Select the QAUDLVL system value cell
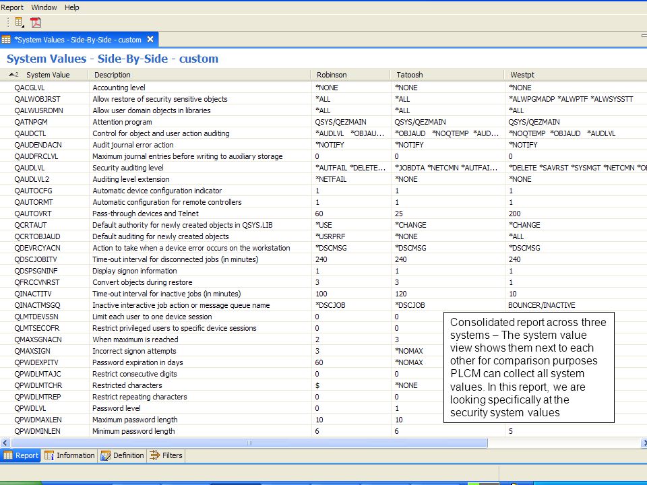 click(x=29, y=168)
